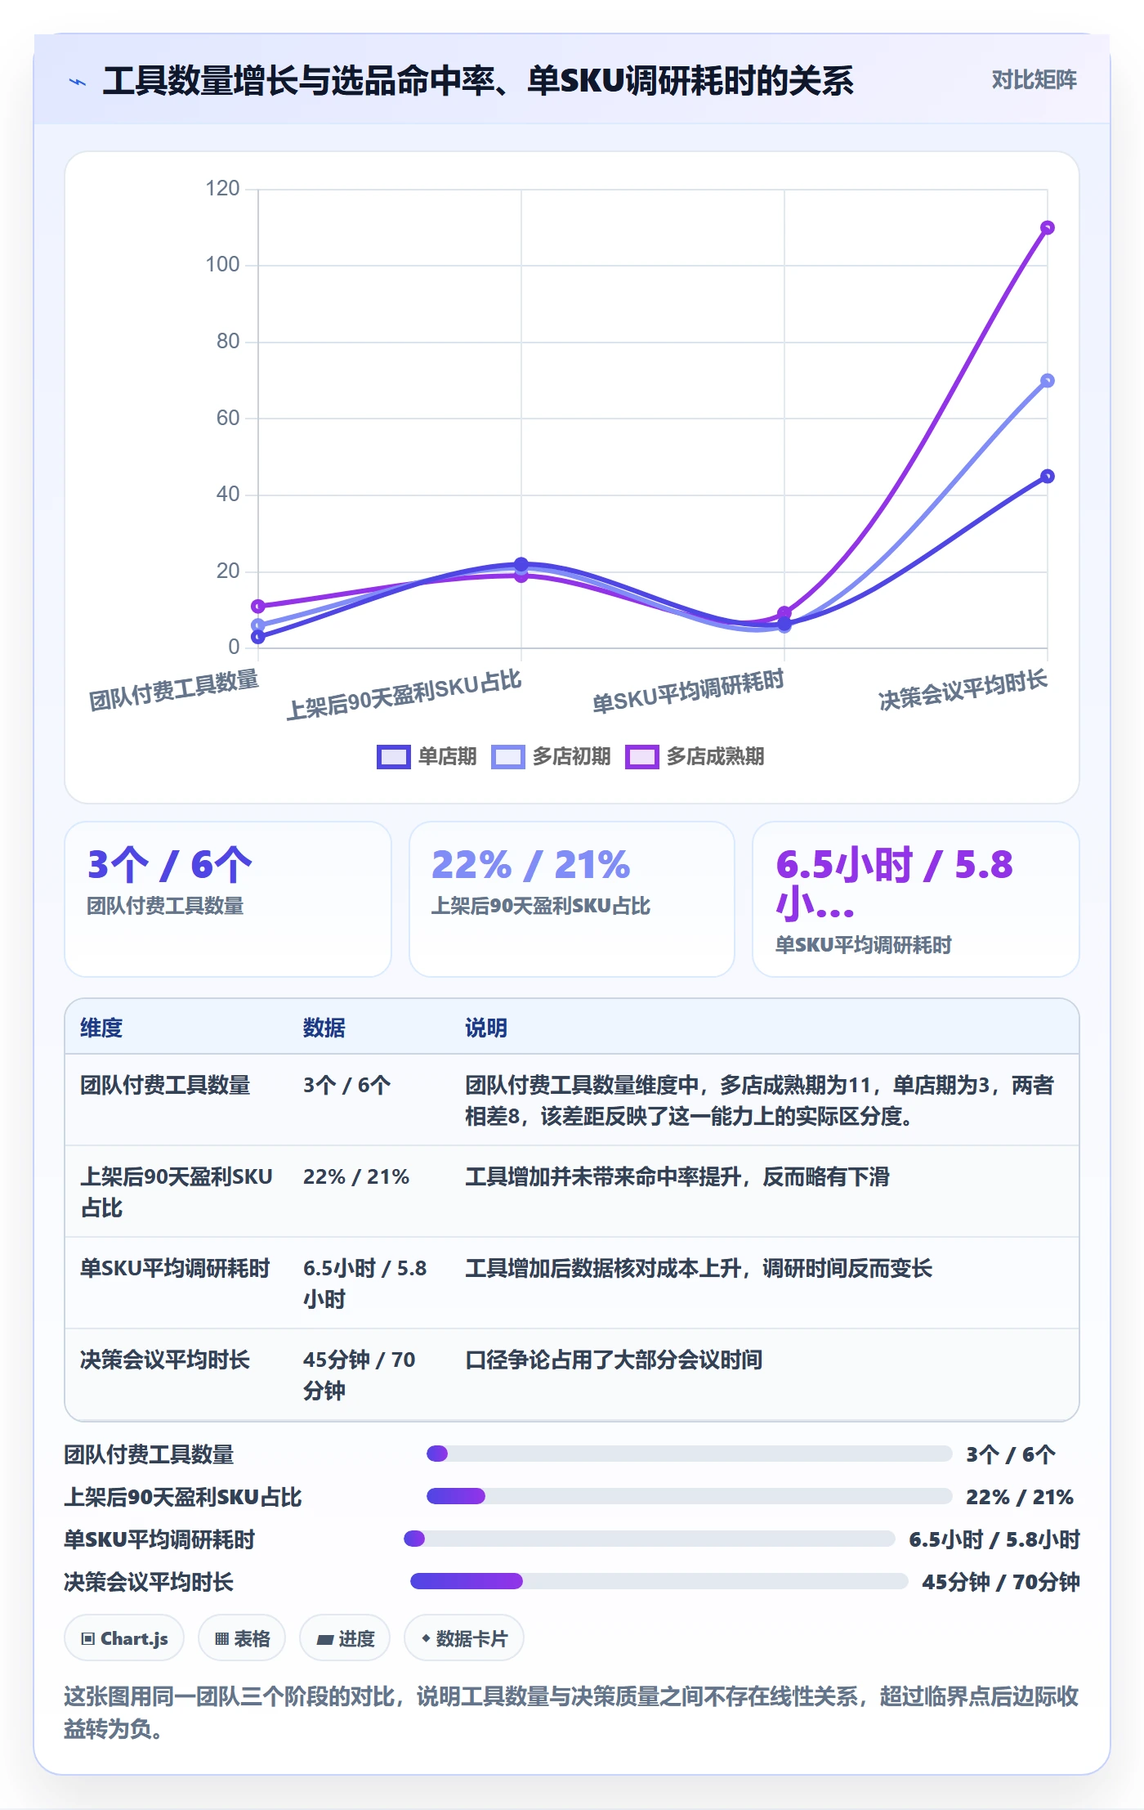Click the 上架后90天盈利SKU占比 x-axis label
Screen dimensions: 1144x1810
[x=404, y=695]
